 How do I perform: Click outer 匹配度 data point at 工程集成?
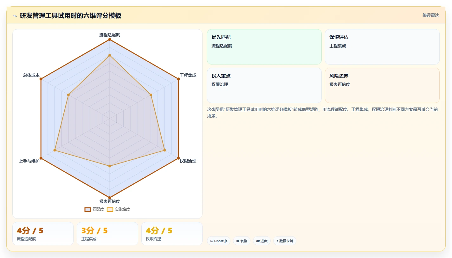click(178, 79)
